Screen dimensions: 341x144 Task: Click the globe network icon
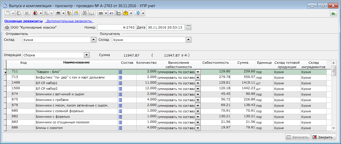[138, 13]
